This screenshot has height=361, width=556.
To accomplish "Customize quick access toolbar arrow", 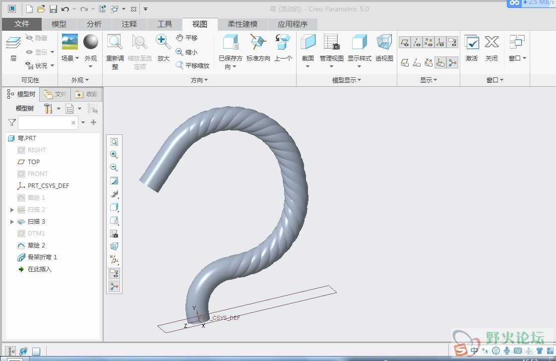I will pos(145,9).
